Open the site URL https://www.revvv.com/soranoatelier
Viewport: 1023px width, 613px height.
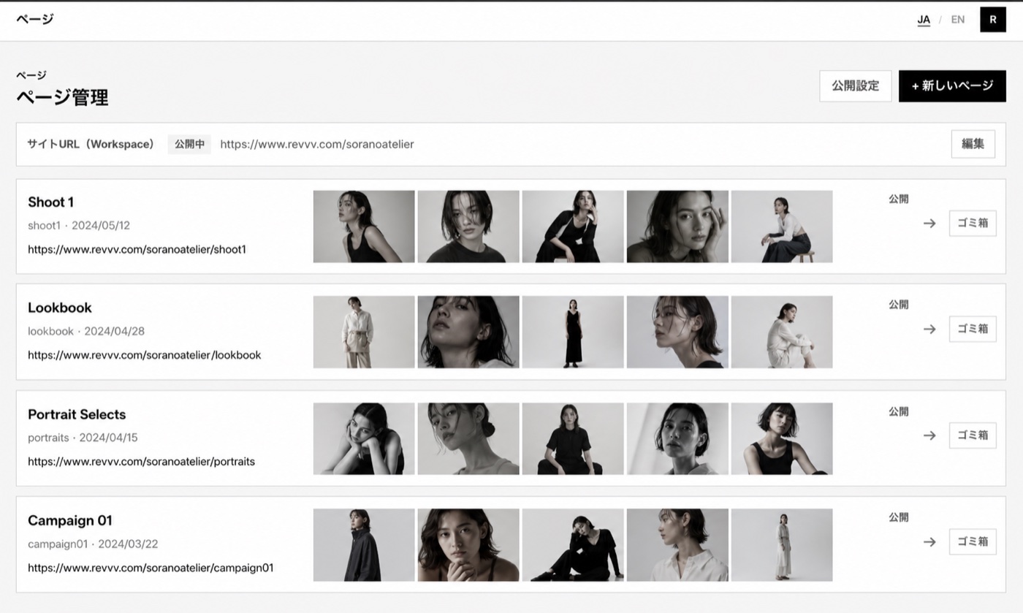(x=317, y=144)
